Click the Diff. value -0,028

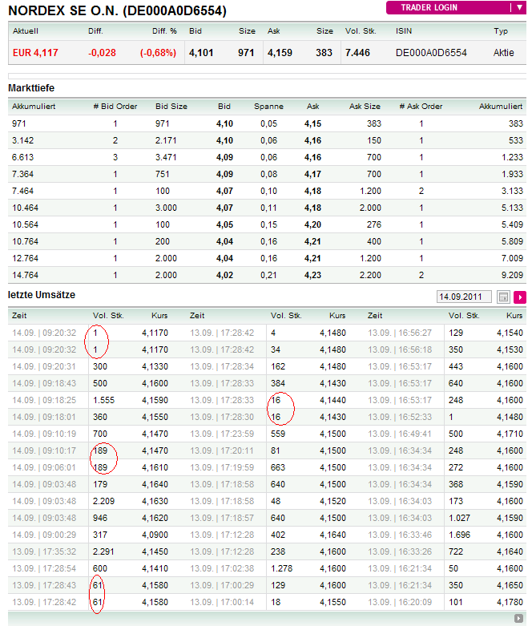point(103,53)
